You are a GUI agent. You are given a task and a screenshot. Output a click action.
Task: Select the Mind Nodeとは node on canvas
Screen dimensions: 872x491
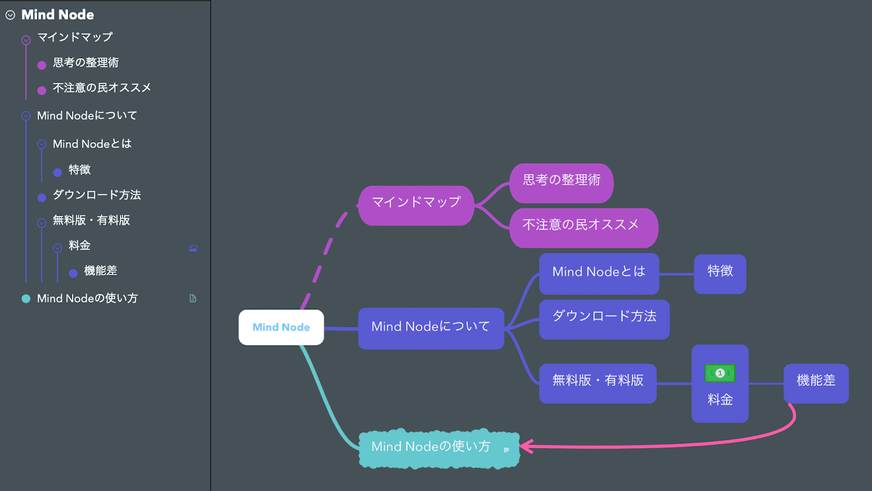pos(599,274)
